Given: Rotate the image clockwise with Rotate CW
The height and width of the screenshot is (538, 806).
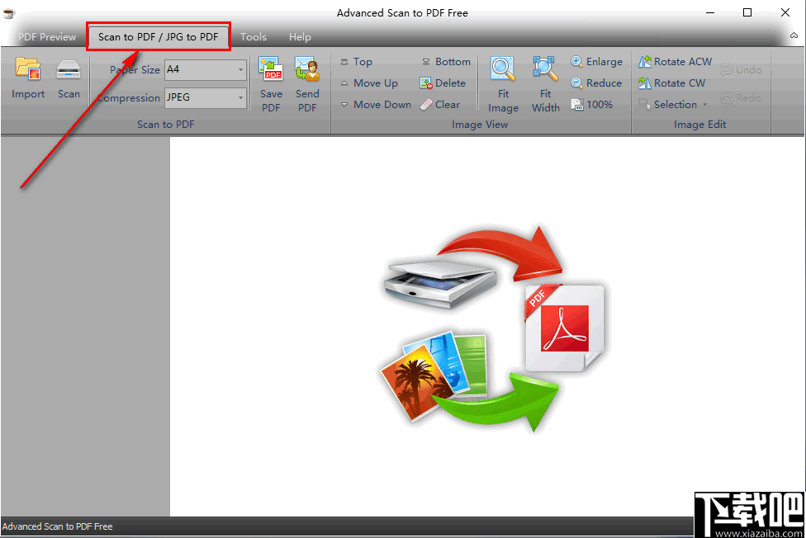Looking at the screenshot, I should pyautogui.click(x=671, y=83).
